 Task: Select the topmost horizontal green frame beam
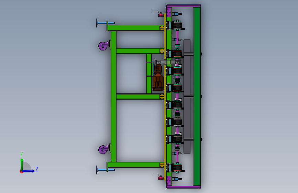(x=135, y=28)
